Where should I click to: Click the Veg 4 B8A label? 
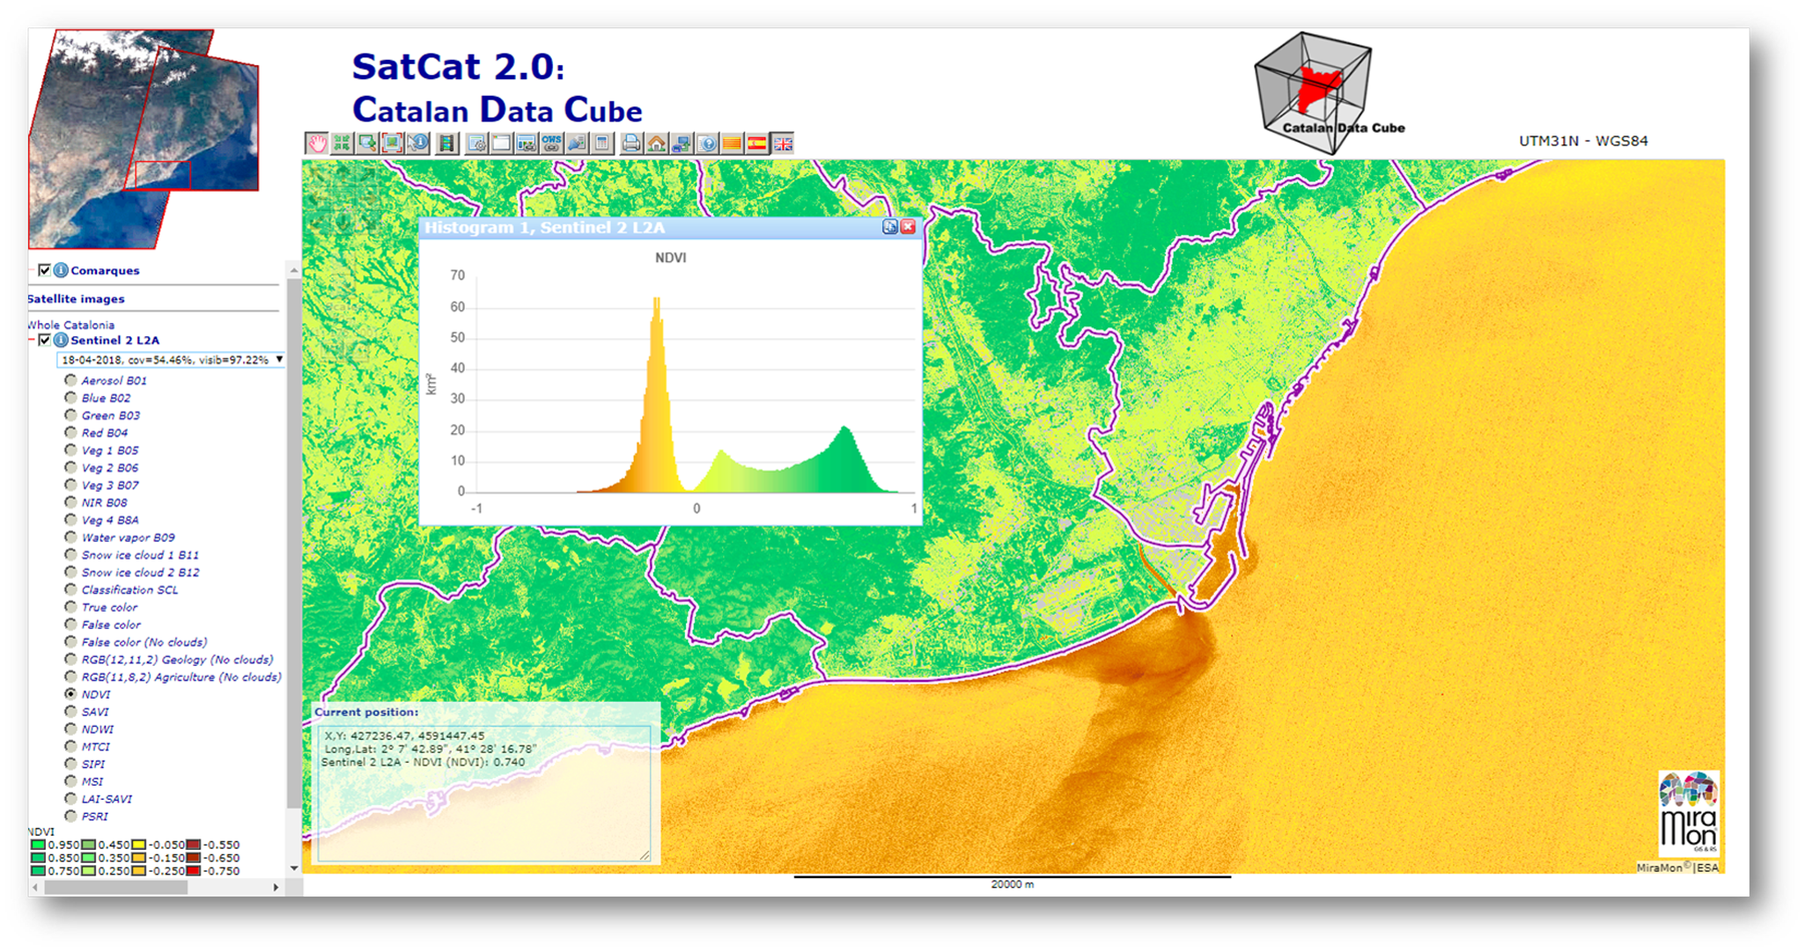click(110, 520)
